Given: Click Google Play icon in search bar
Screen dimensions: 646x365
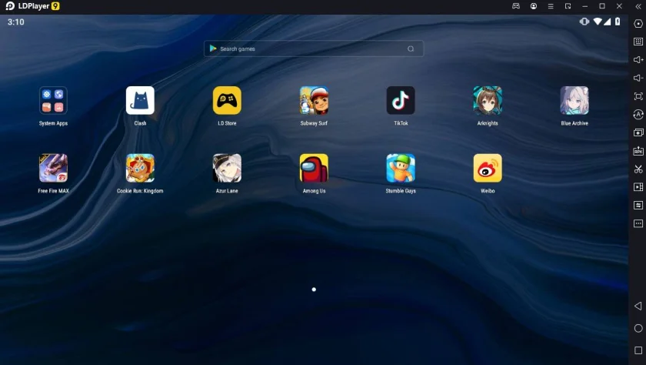Looking at the screenshot, I should click(213, 49).
